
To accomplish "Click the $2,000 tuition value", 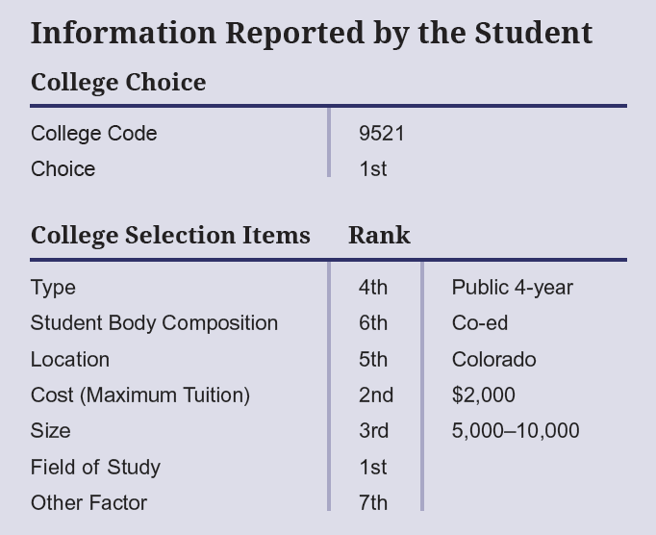I will click(483, 395).
